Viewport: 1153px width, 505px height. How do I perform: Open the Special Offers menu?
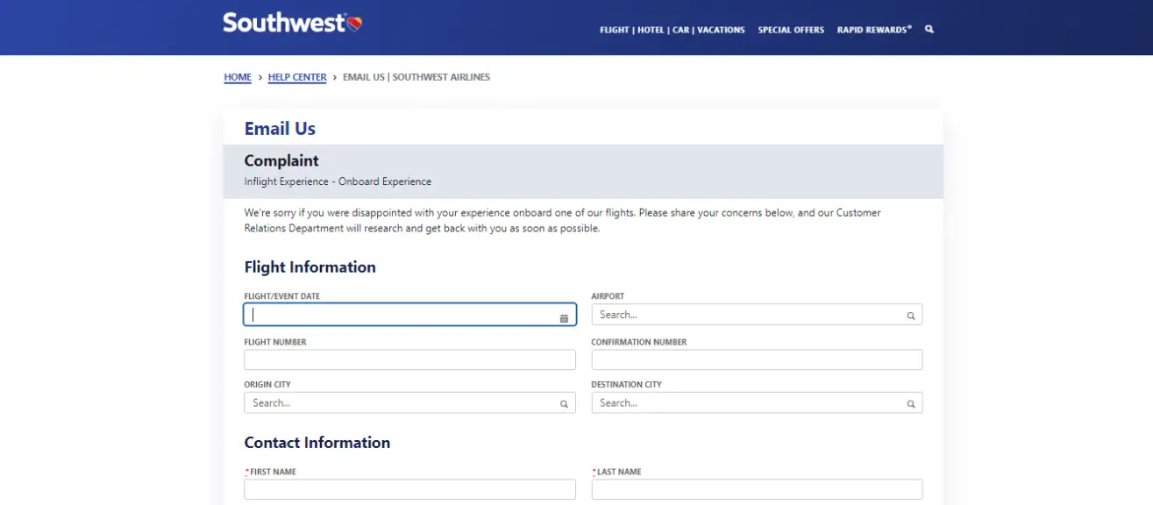(x=791, y=30)
